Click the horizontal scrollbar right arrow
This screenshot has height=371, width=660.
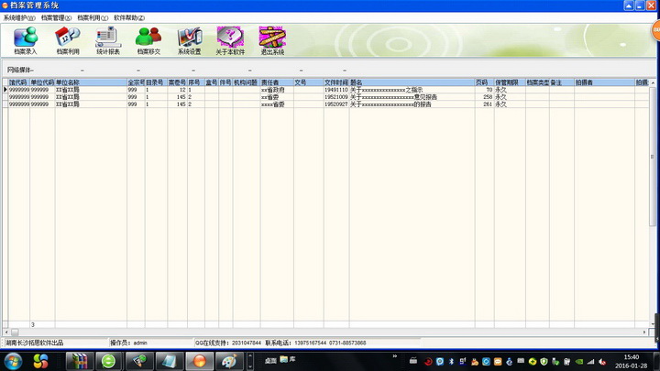644,333
